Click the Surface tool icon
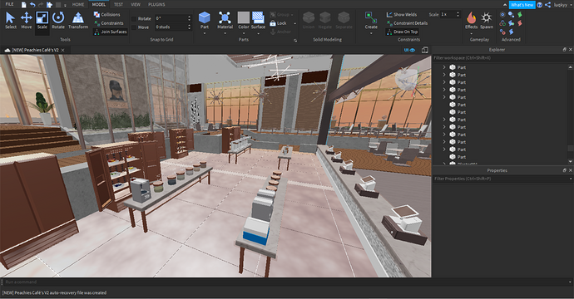Screen dimensions: 574x299 [258, 18]
